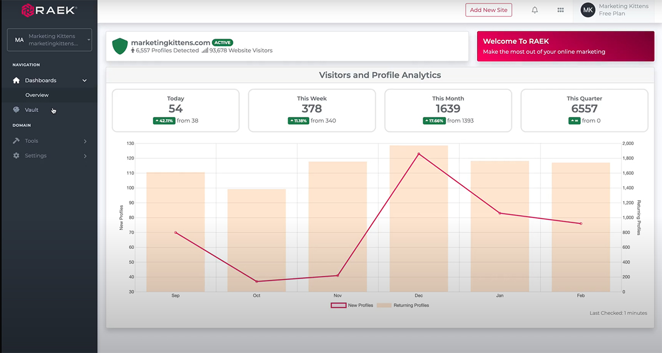The image size is (662, 353).
Task: Click the Sep returning profiles bar
Action: coord(175,232)
